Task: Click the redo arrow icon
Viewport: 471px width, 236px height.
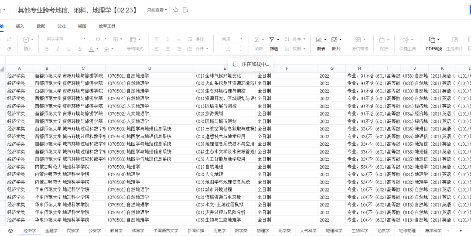Action: (9, 39)
